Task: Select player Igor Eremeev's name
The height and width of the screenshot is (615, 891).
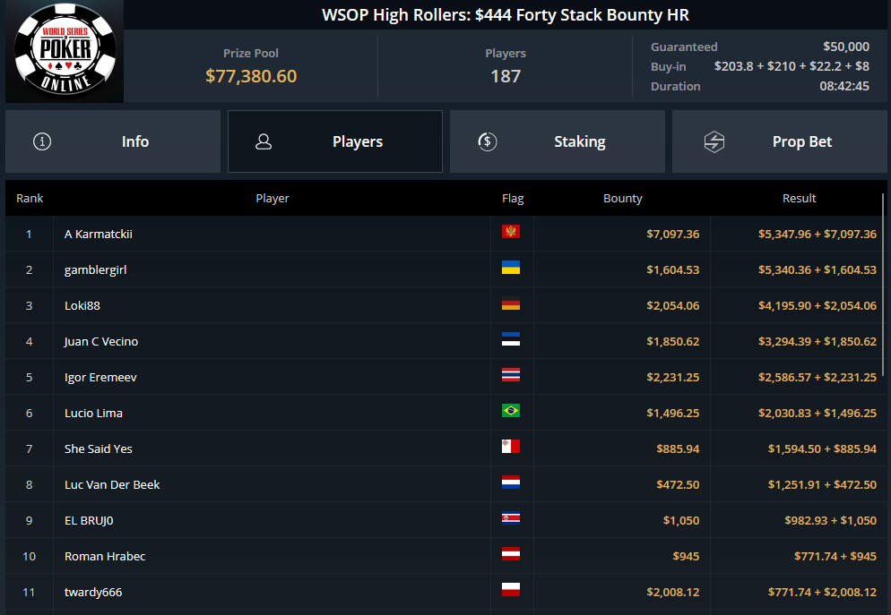Action: click(x=100, y=377)
